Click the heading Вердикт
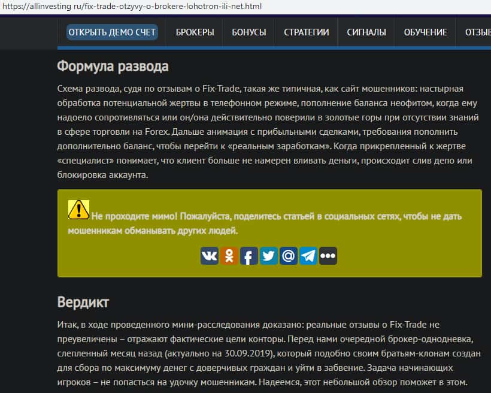The height and width of the screenshot is (393, 491). tap(83, 302)
